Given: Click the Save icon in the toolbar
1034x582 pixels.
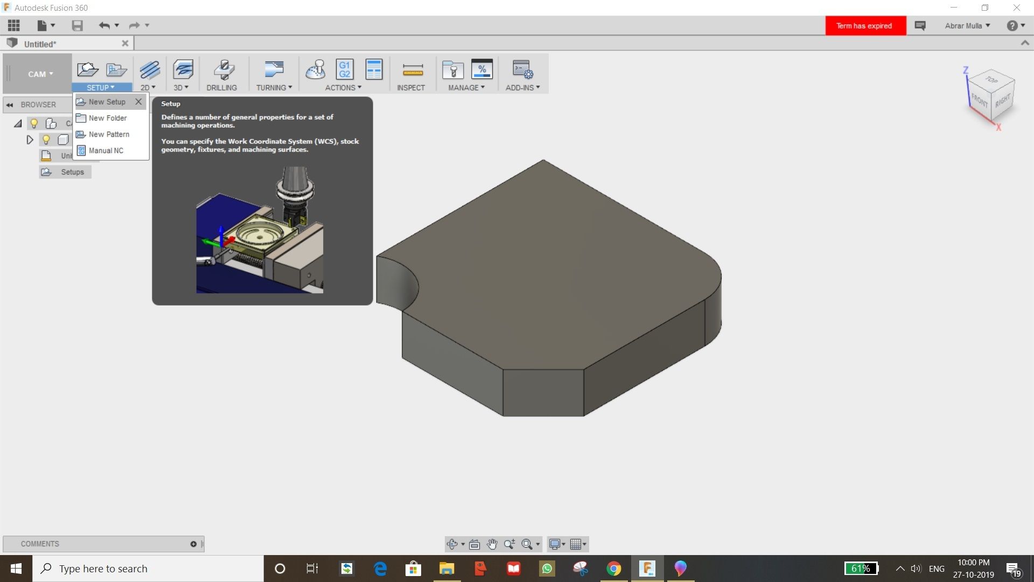Looking at the screenshot, I should [76, 25].
